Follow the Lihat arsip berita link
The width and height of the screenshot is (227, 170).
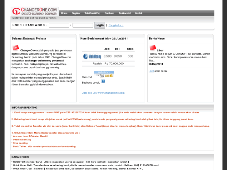tap(151, 71)
